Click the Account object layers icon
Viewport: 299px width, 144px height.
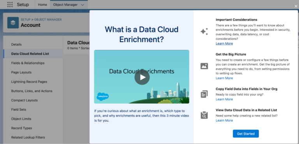pos(13,23)
